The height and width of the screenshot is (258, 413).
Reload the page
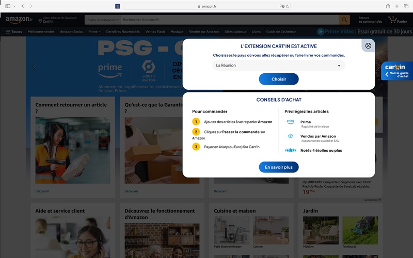pyautogui.click(x=288, y=6)
